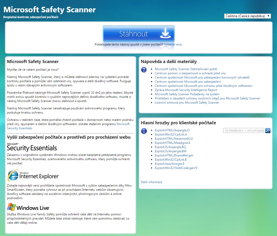
Task: Open Exploit:Win32/CplLnk.B threat entry
Action: click(x=171, y=160)
